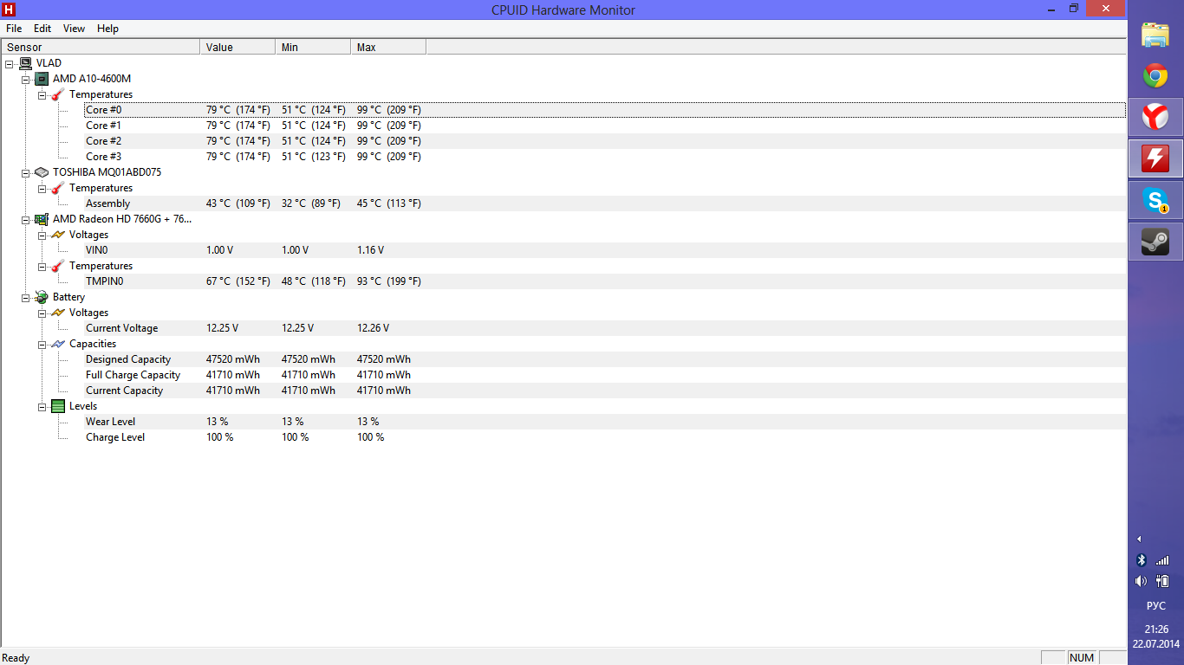The width and height of the screenshot is (1184, 665).
Task: Click the Sensor column header
Action: coord(101,47)
